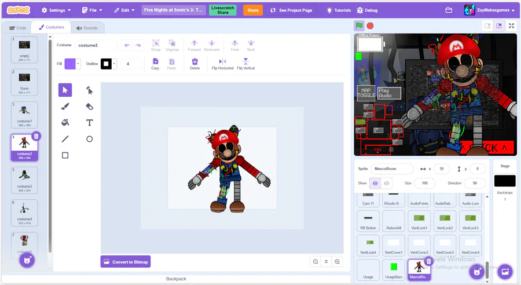Click the Flip Horizontal icon
This screenshot has height=285, width=521.
222,63
